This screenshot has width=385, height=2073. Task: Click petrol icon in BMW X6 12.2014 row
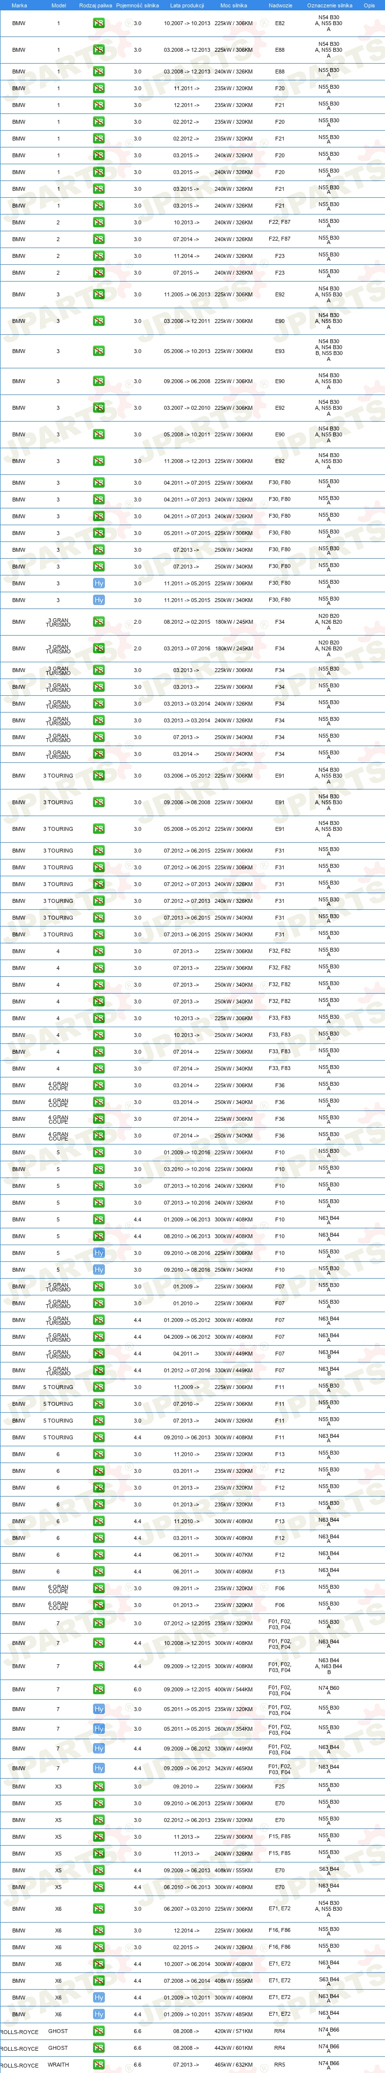click(x=98, y=1931)
